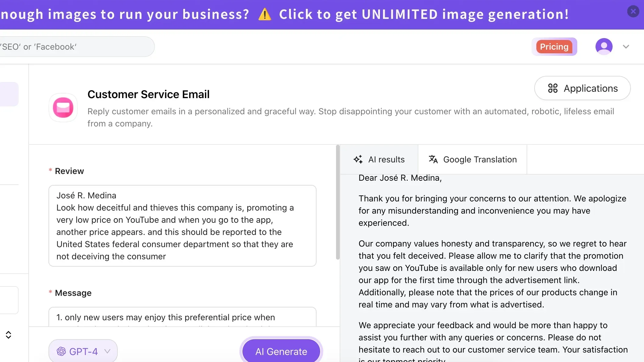This screenshot has height=362, width=644.
Task: Click the AI Generate button
Action: 281,351
